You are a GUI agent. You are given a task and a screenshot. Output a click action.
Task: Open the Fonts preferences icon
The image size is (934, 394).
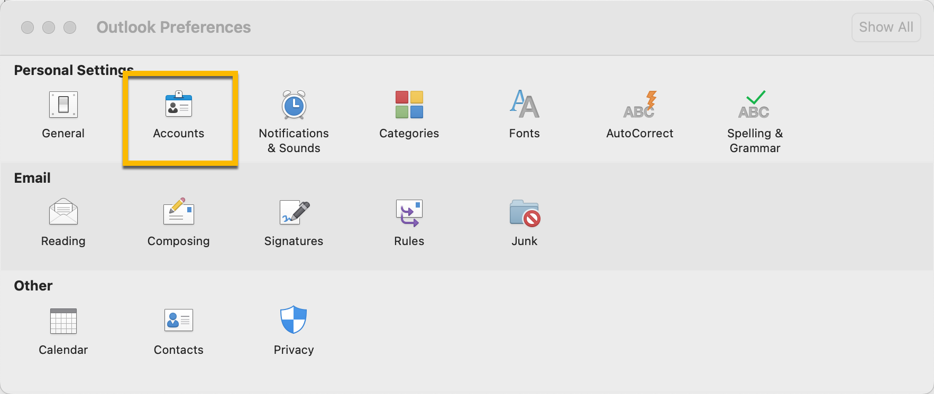click(x=525, y=104)
